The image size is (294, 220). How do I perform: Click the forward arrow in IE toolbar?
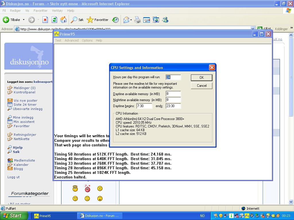click(32, 20)
